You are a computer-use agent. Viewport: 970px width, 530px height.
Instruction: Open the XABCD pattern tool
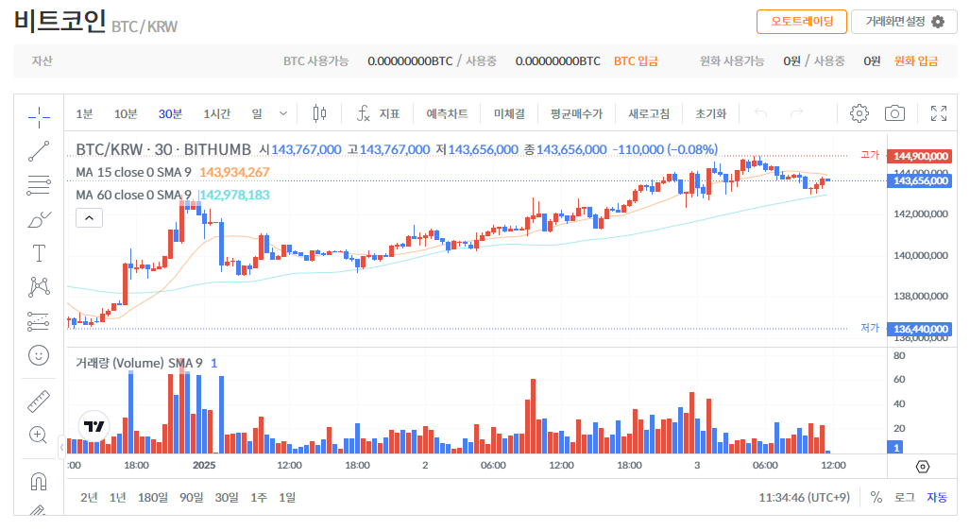(39, 287)
